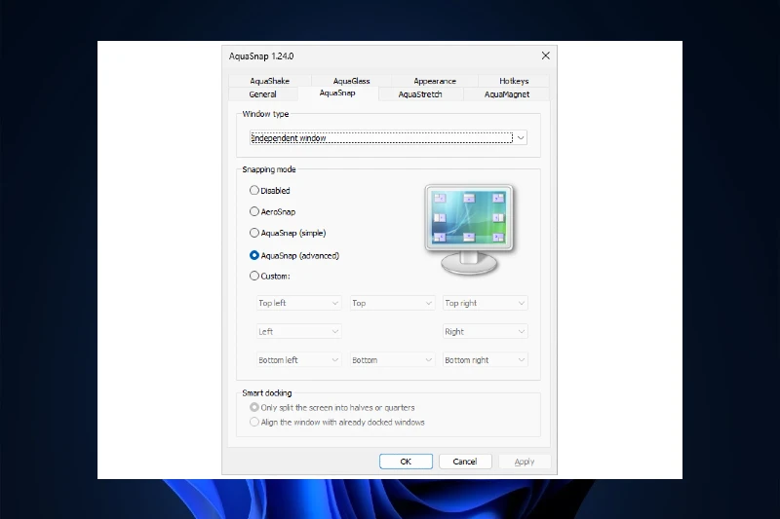Expand the Right dropdown

[485, 331]
